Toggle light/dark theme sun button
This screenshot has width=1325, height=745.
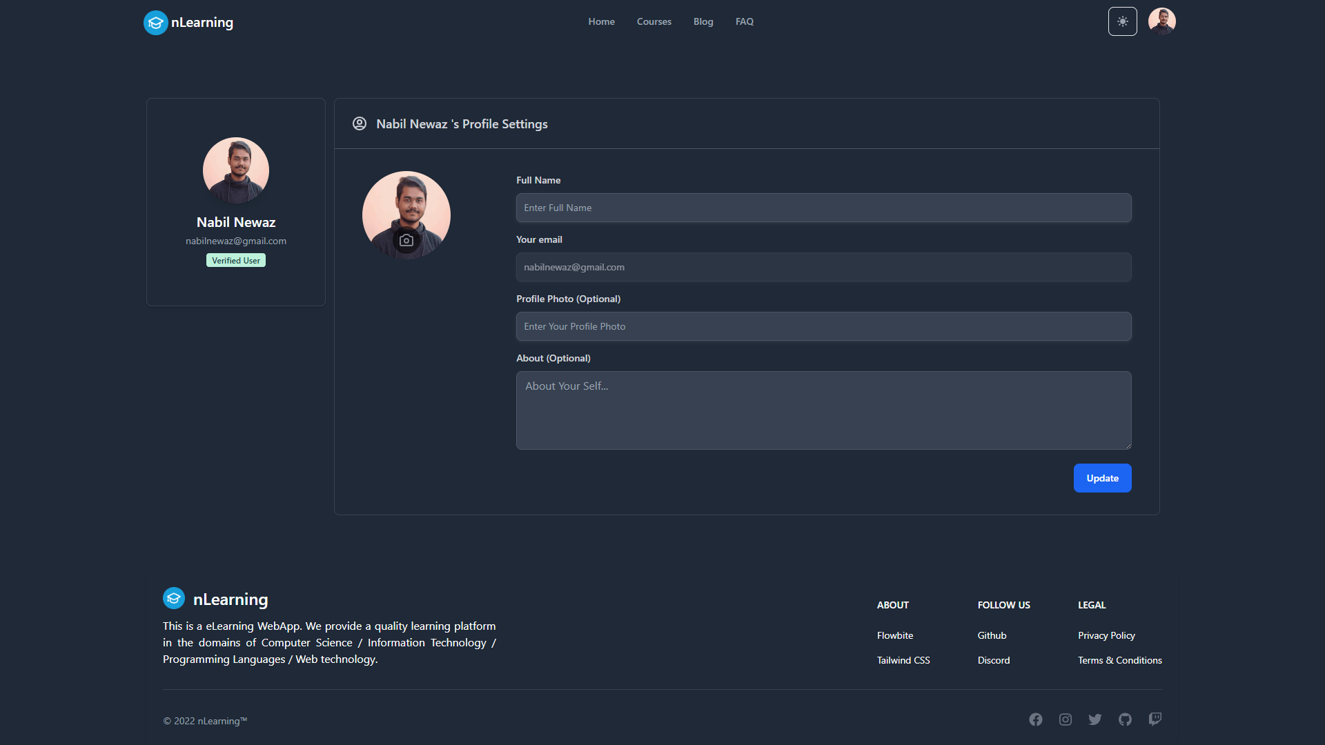click(x=1122, y=21)
